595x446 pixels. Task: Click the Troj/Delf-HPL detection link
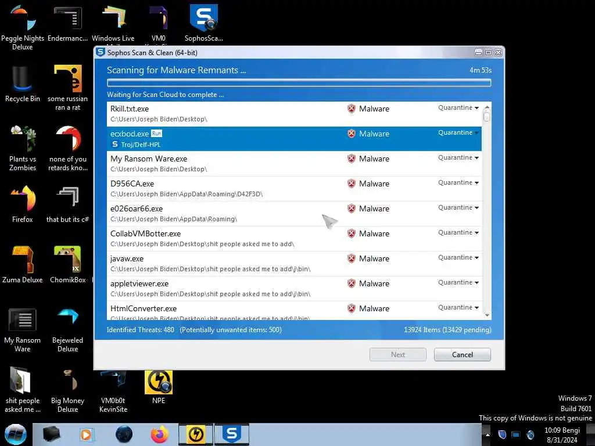tap(141, 145)
